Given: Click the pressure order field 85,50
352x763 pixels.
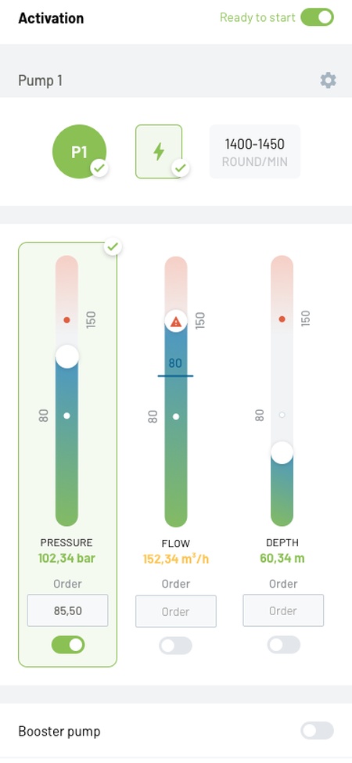Looking at the screenshot, I should click(67, 610).
